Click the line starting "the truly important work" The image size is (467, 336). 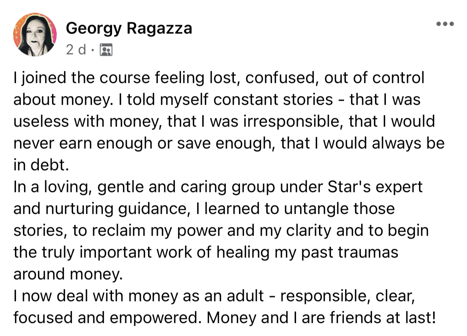206,252
